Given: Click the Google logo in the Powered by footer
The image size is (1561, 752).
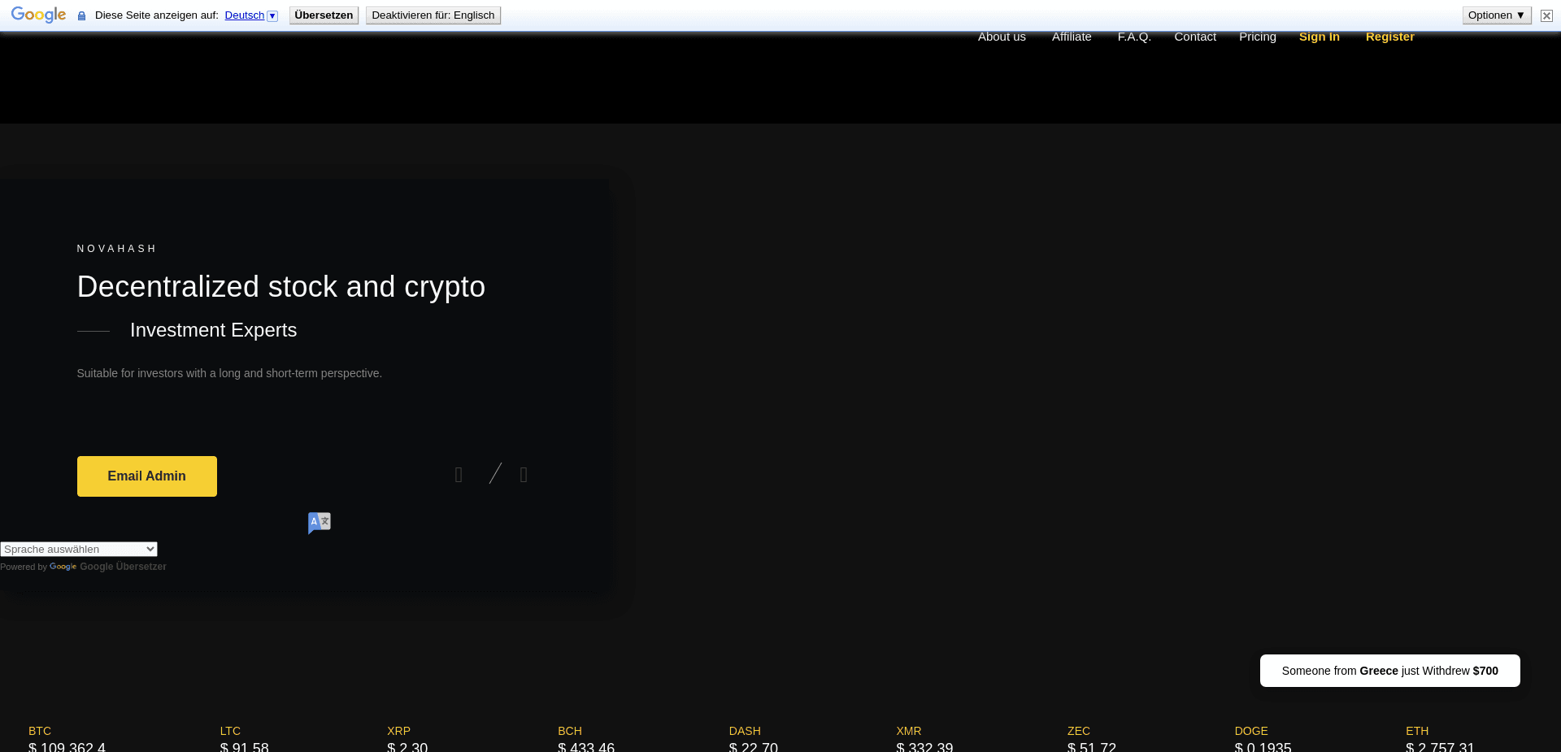Looking at the screenshot, I should 62,567.
